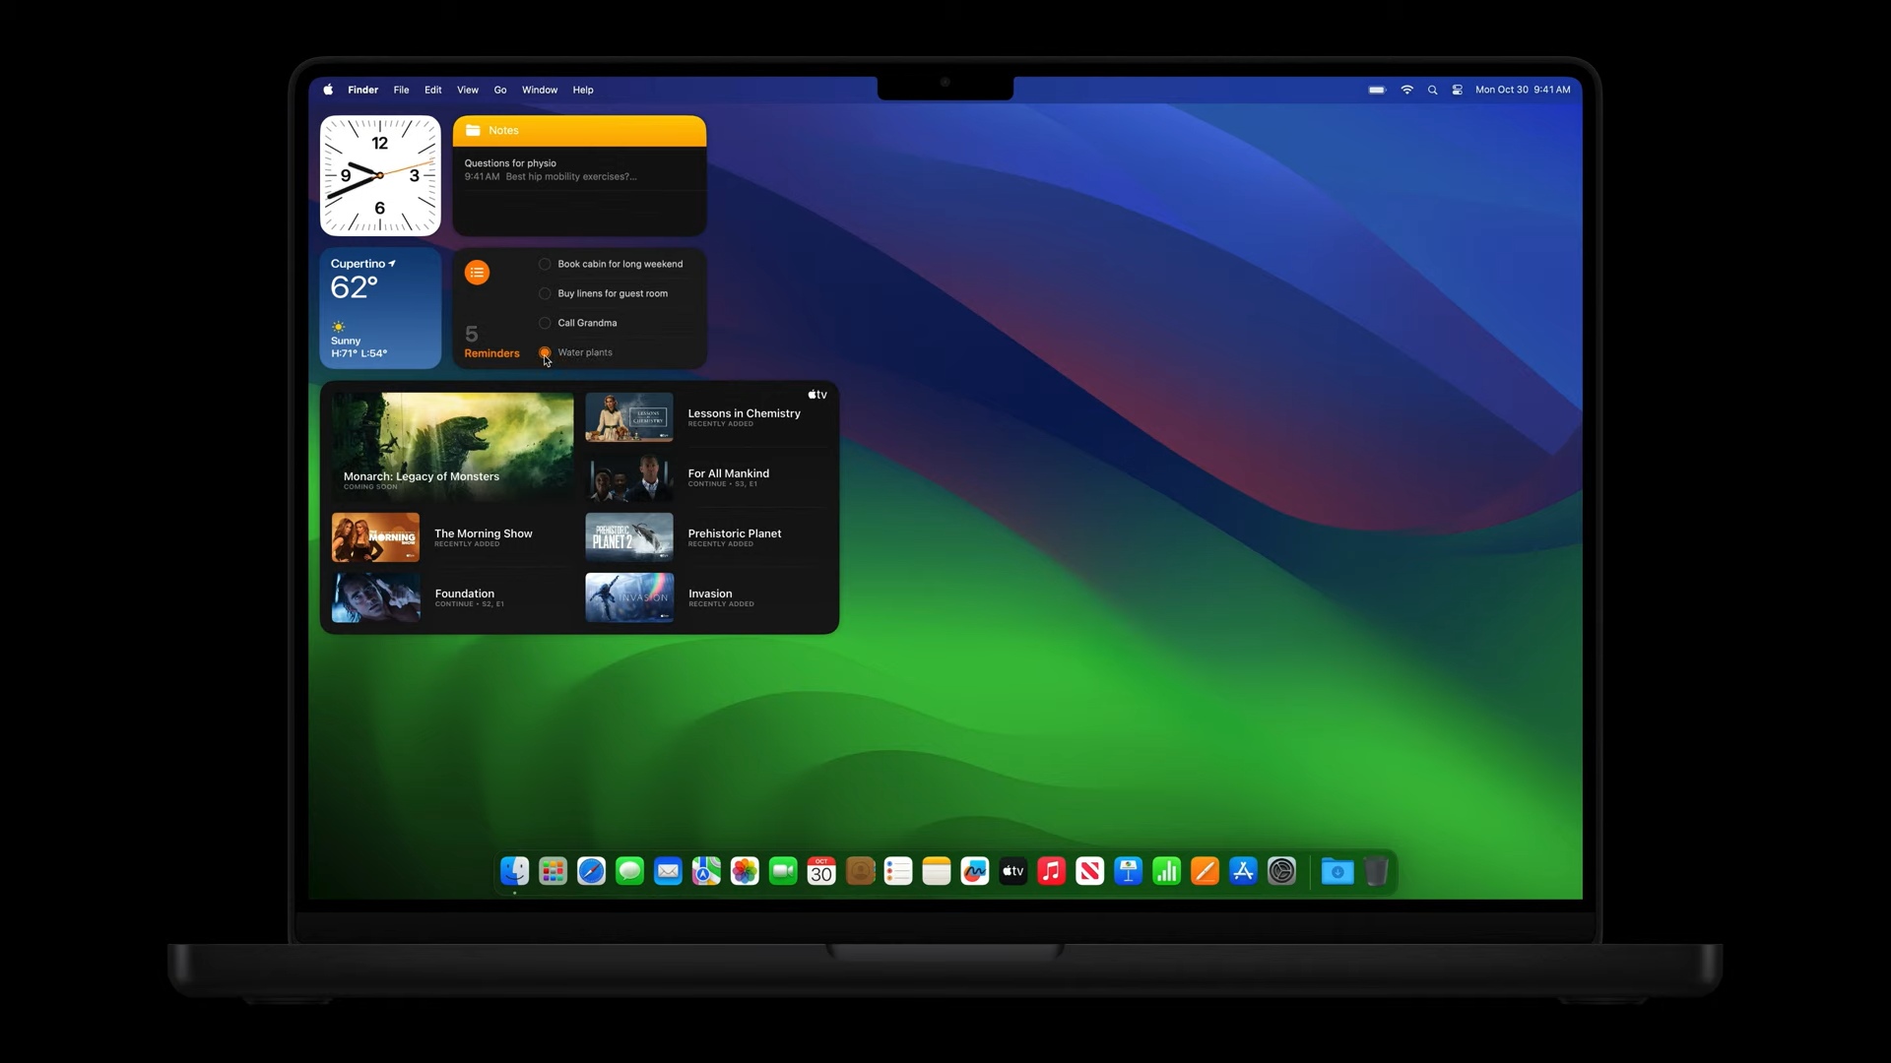Screen dimensions: 1891x1063
Task: Click 'Prehistoric Planet' title text
Action: click(x=735, y=533)
